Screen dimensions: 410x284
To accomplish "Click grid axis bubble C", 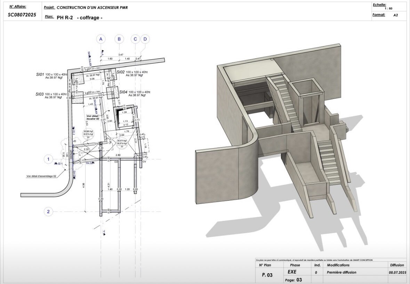I will [135, 39].
